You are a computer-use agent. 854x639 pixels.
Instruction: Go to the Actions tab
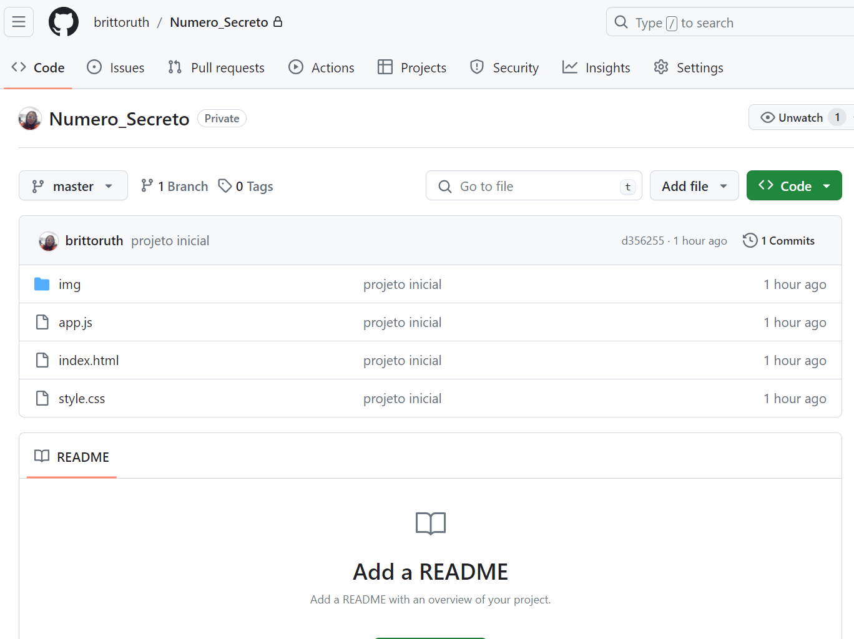click(x=321, y=67)
